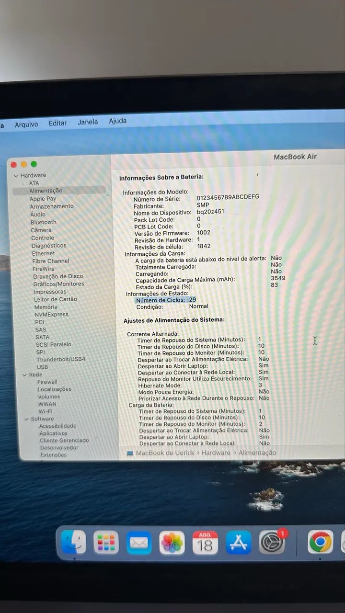Open Launchpad in the Dock
Screen dimensions: 345x613
[106, 543]
